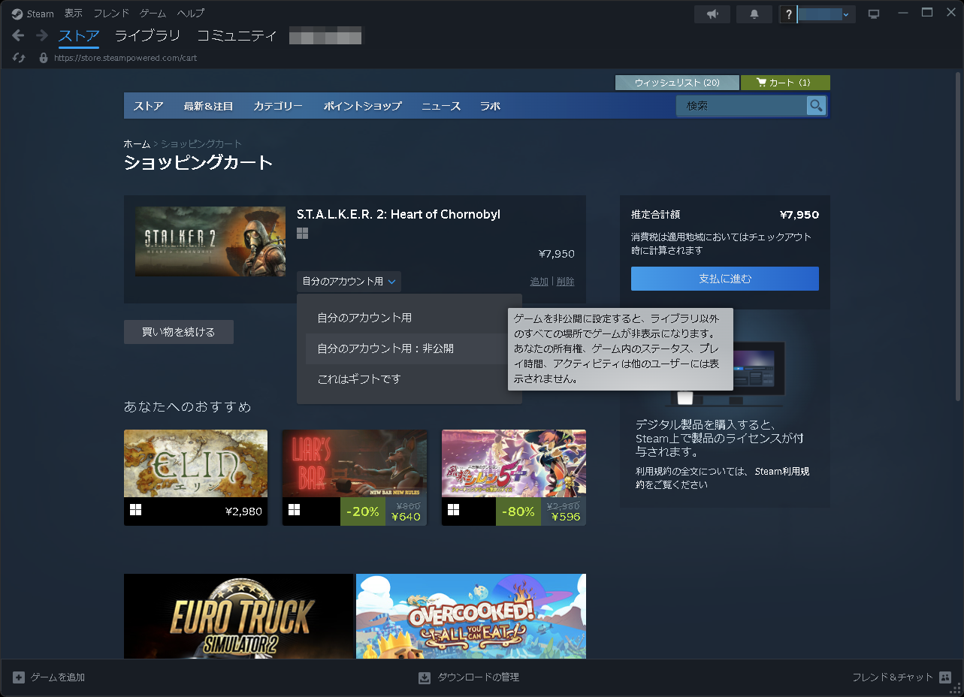Image resolution: width=964 pixels, height=697 pixels.
Task: Mute Steam sounds with the speaker icon
Action: 712,14
